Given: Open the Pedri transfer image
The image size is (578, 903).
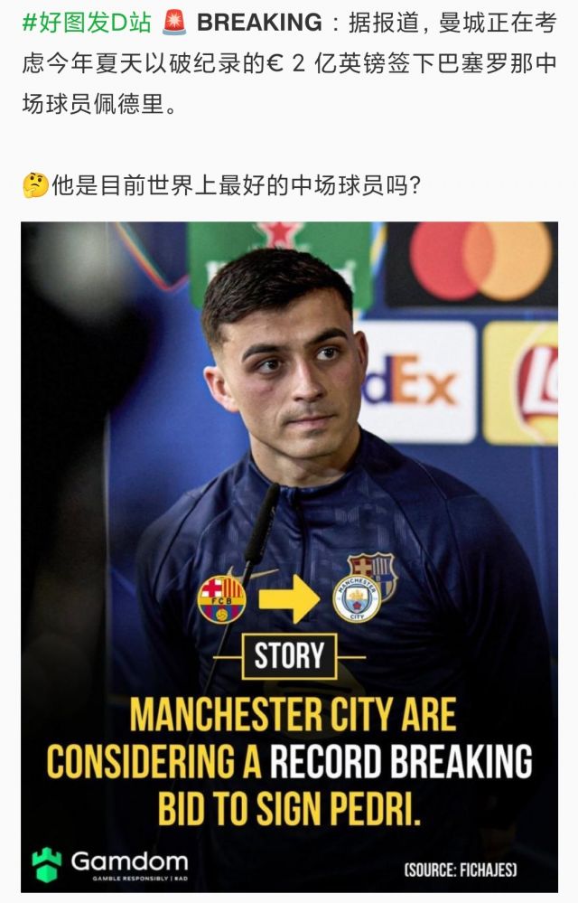Looking at the screenshot, I should tap(289, 557).
